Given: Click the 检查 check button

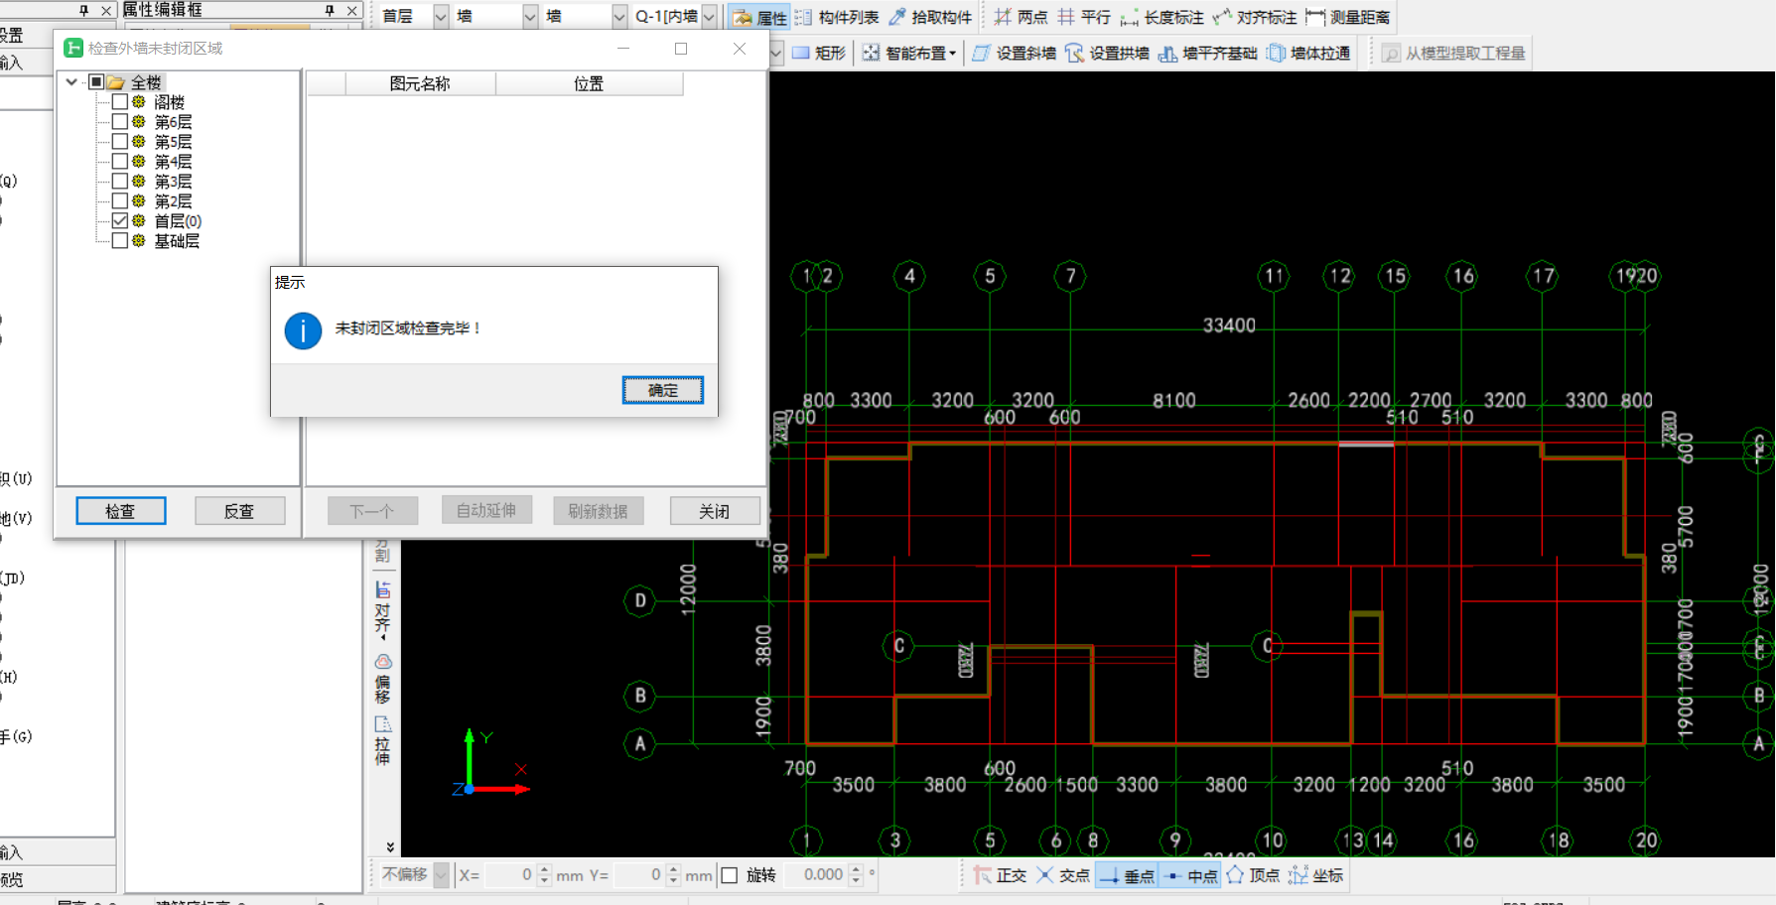Looking at the screenshot, I should coord(121,511).
